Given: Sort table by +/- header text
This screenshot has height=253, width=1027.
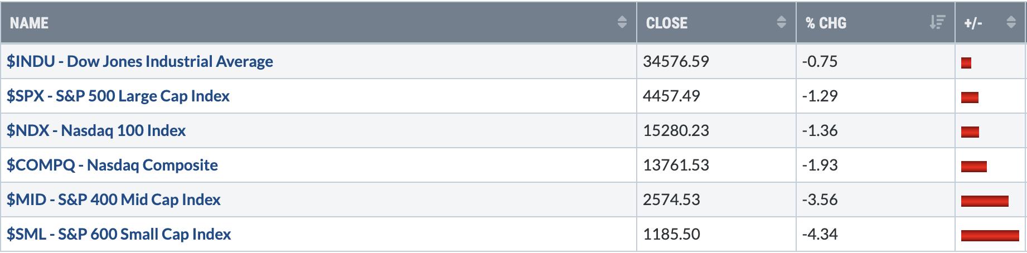Looking at the screenshot, I should [973, 23].
